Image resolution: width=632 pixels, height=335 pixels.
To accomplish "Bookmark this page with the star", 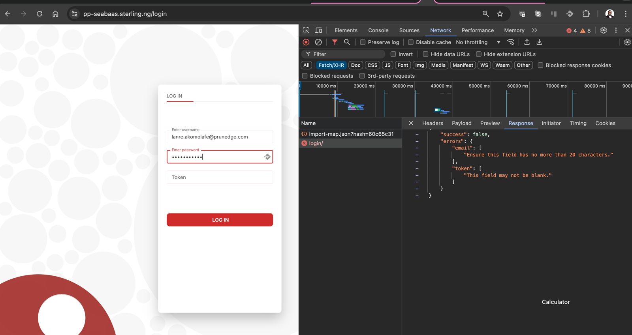I will [500, 14].
